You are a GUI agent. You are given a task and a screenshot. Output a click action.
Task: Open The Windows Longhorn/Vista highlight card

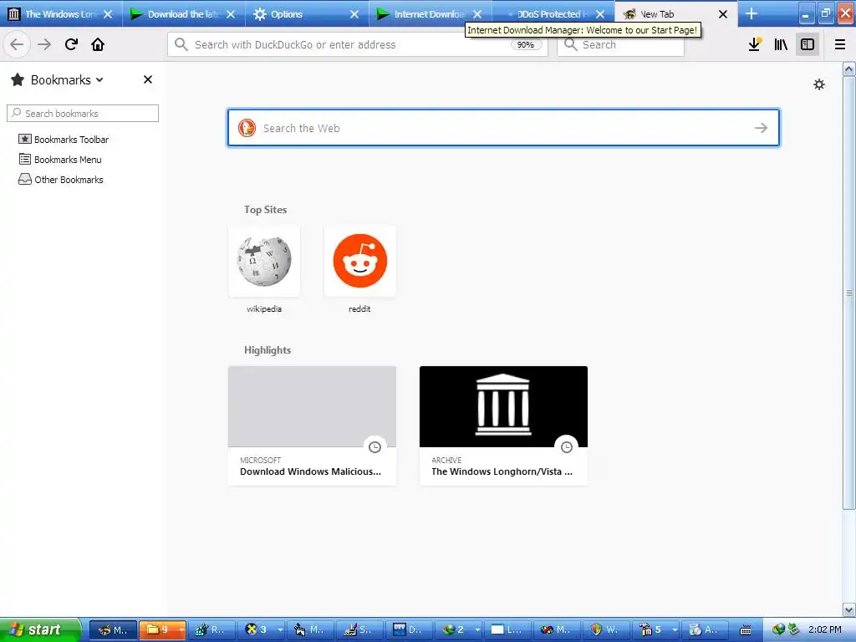pyautogui.click(x=503, y=425)
